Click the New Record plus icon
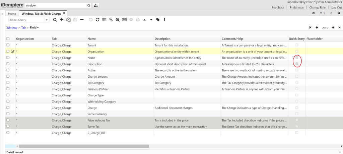The width and height of the screenshot is (343, 154). click(x=62, y=20)
